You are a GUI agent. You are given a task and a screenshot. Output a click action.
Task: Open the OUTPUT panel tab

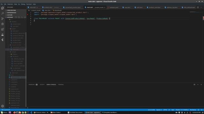[42, 85]
